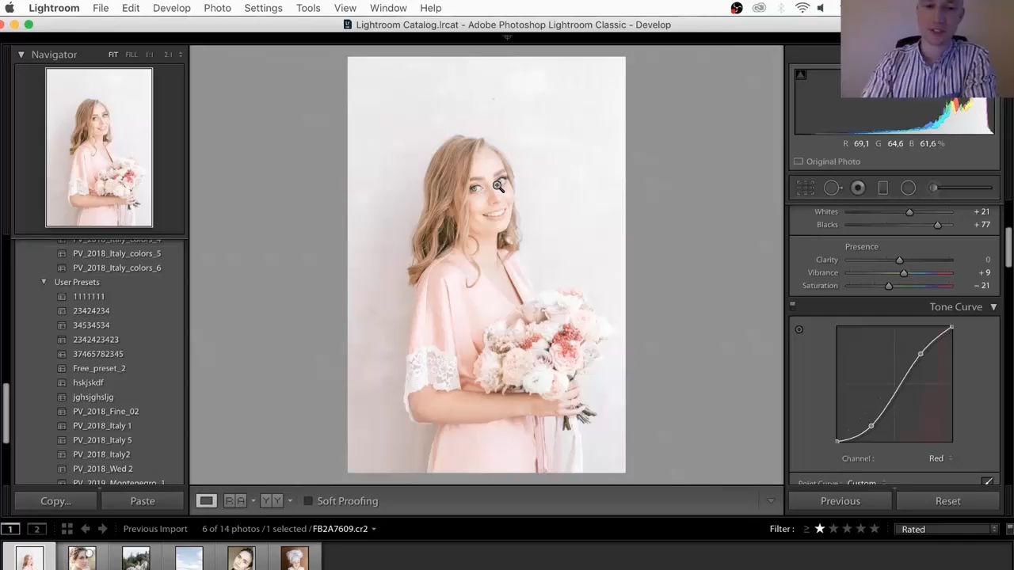Click the Before/After view icon

(234, 500)
